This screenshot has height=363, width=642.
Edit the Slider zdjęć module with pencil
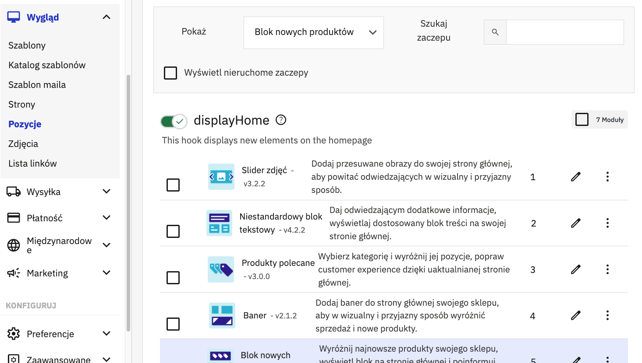(576, 177)
